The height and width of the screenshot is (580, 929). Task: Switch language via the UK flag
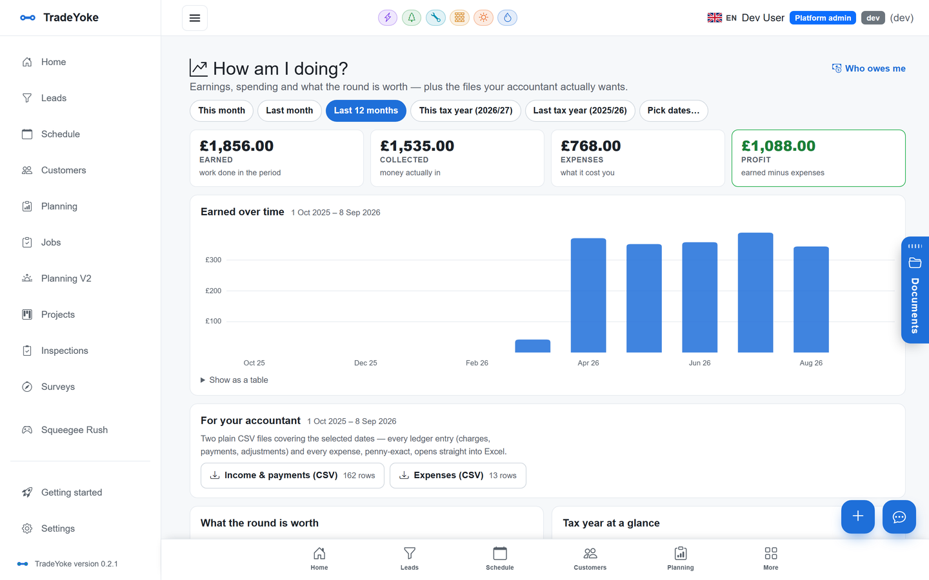[x=714, y=18]
